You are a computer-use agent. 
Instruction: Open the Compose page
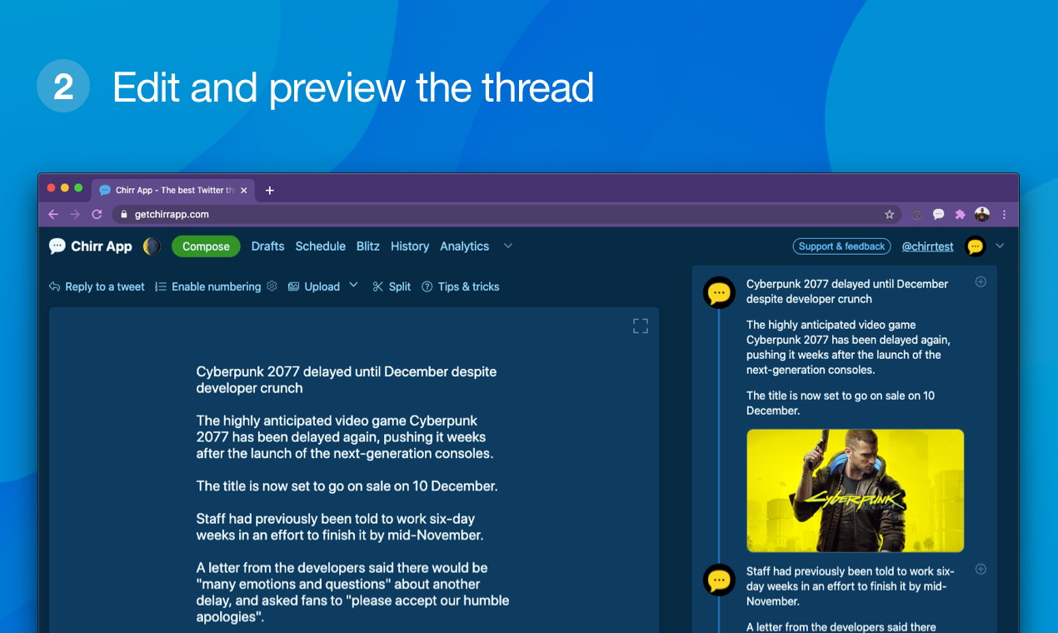206,247
